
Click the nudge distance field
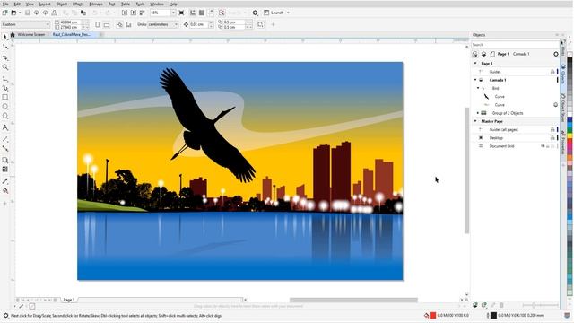click(x=198, y=24)
